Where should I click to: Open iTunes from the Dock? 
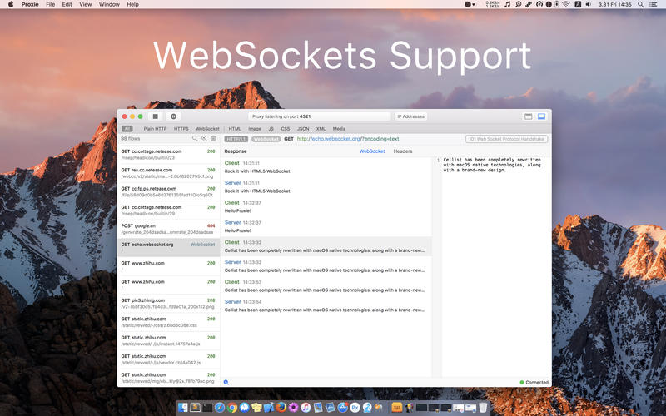[x=306, y=408]
